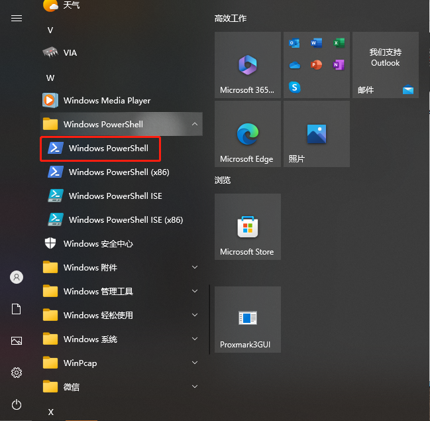Open Windows PowerShell ISE icon
Viewport: 430px width, 421px height.
tap(56, 196)
